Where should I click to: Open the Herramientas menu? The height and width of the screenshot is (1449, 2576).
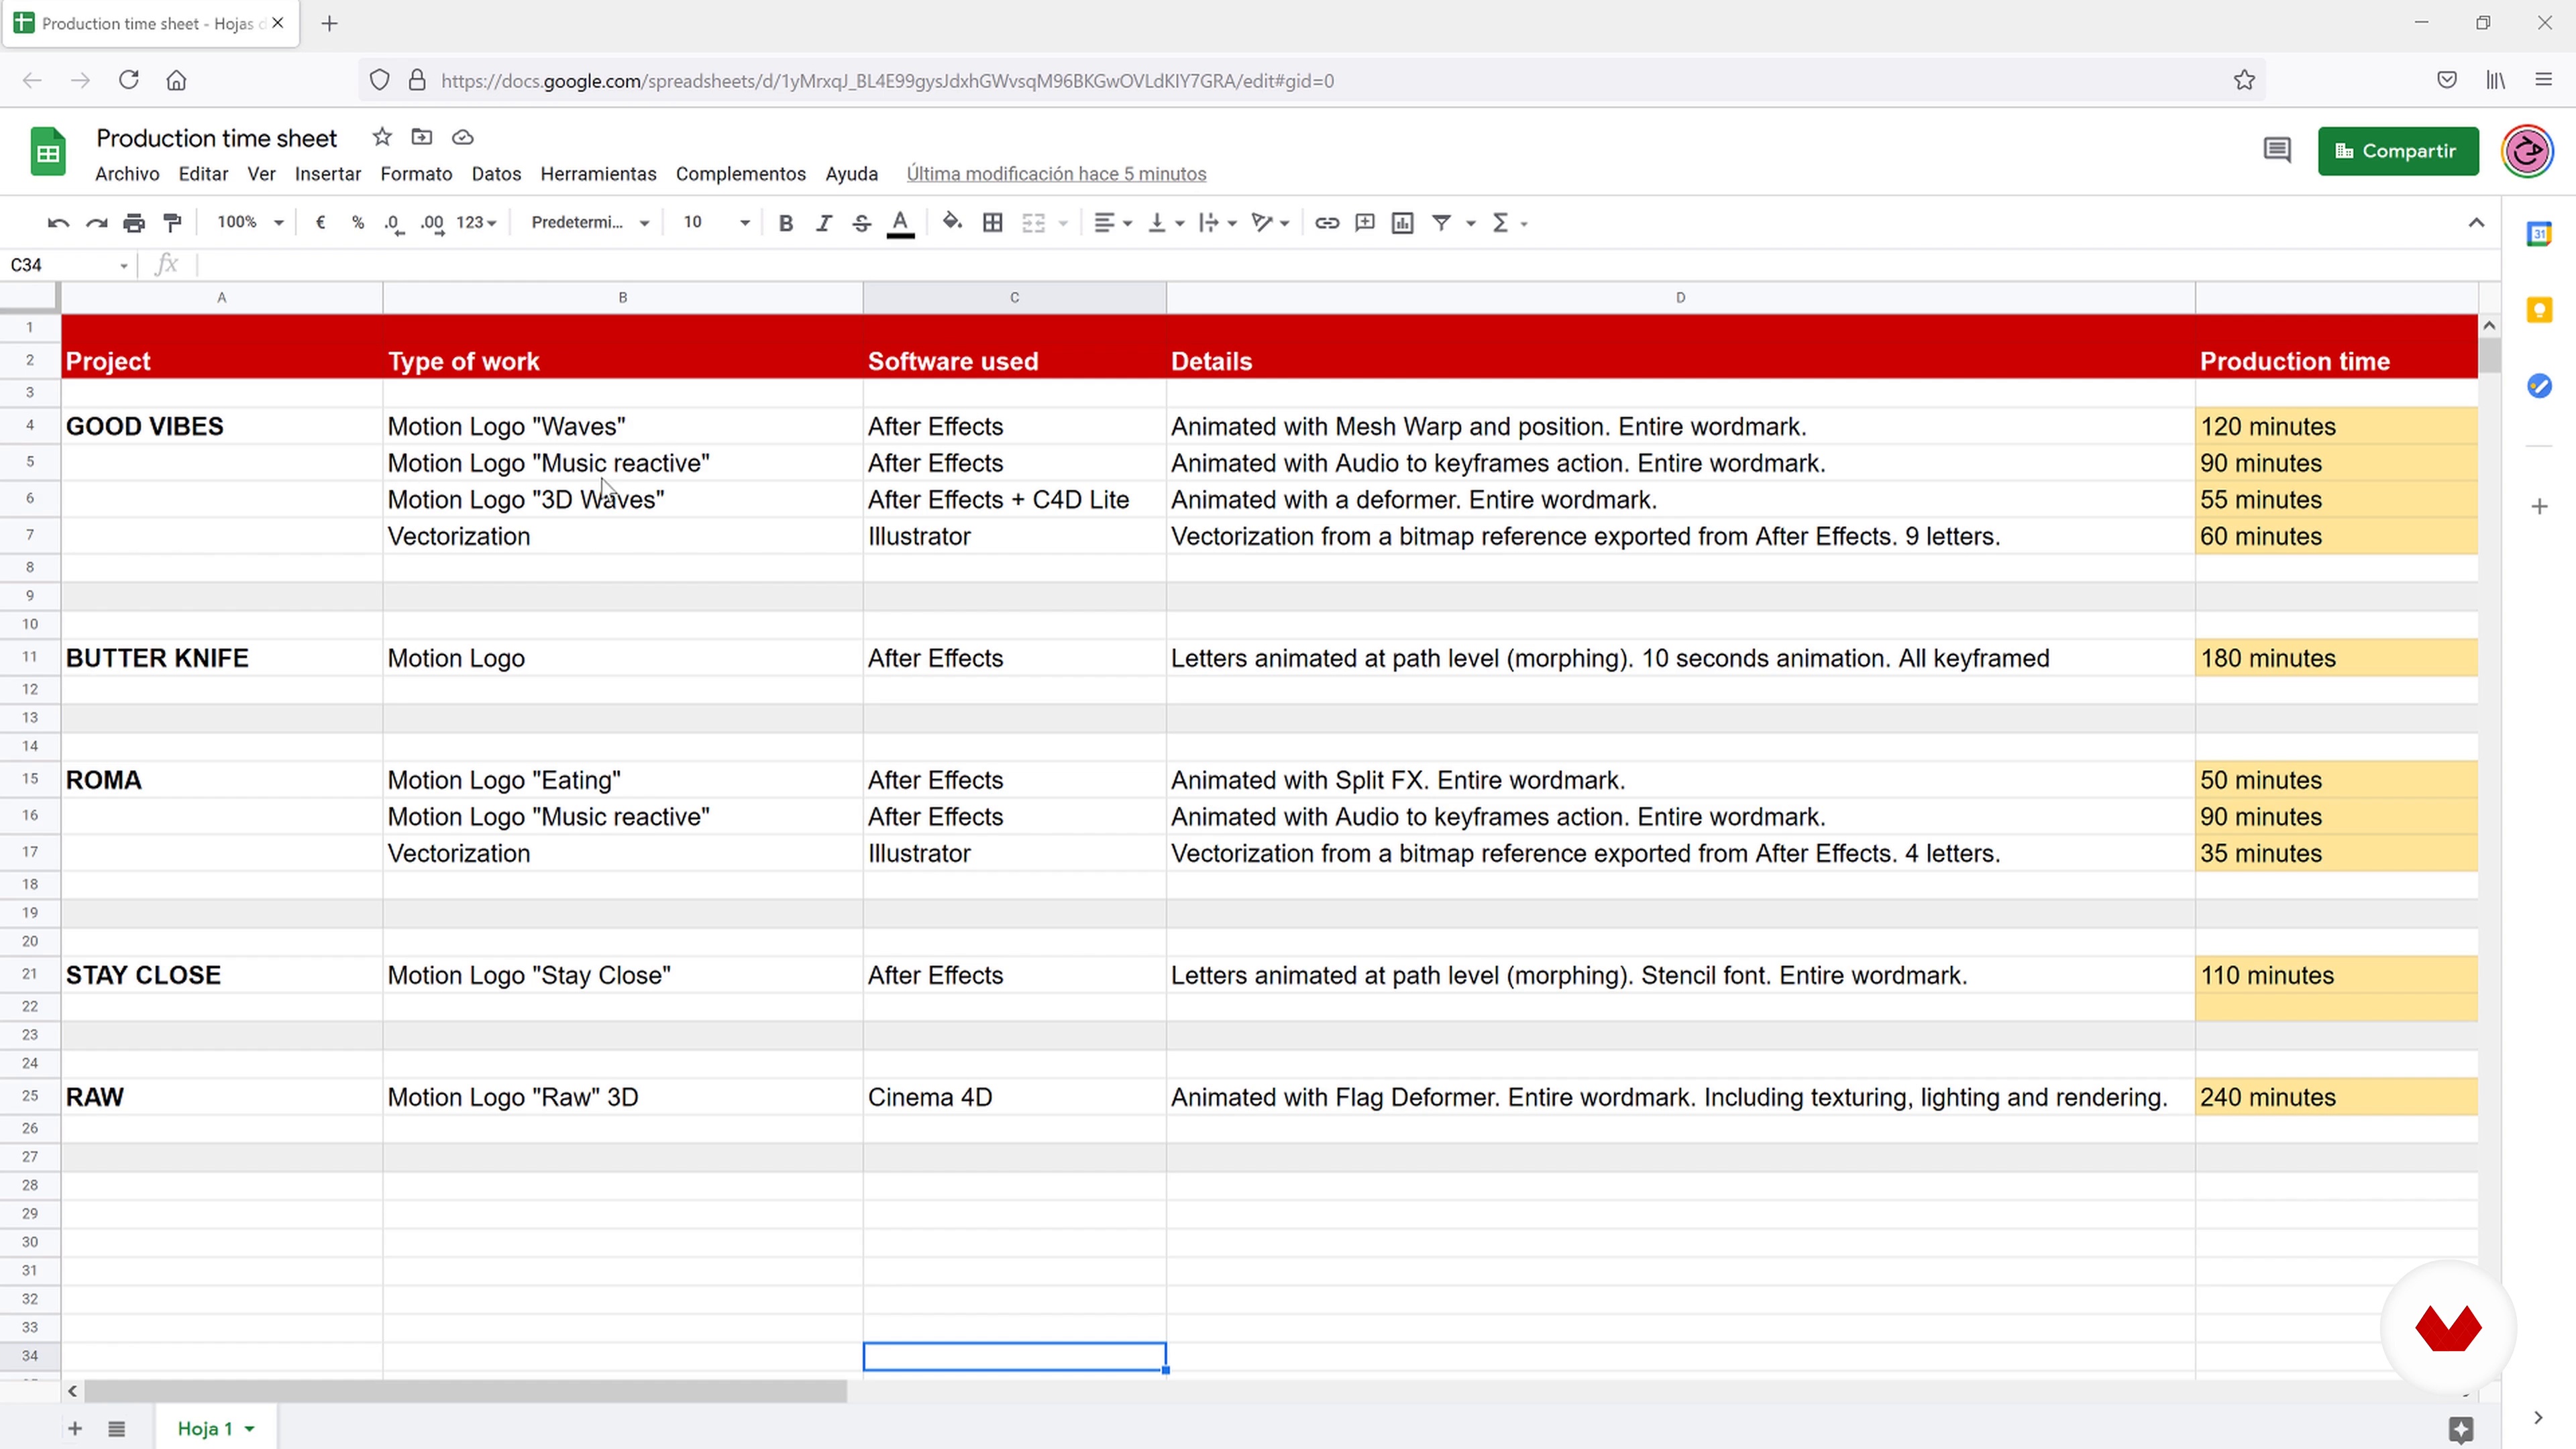pos(598,174)
